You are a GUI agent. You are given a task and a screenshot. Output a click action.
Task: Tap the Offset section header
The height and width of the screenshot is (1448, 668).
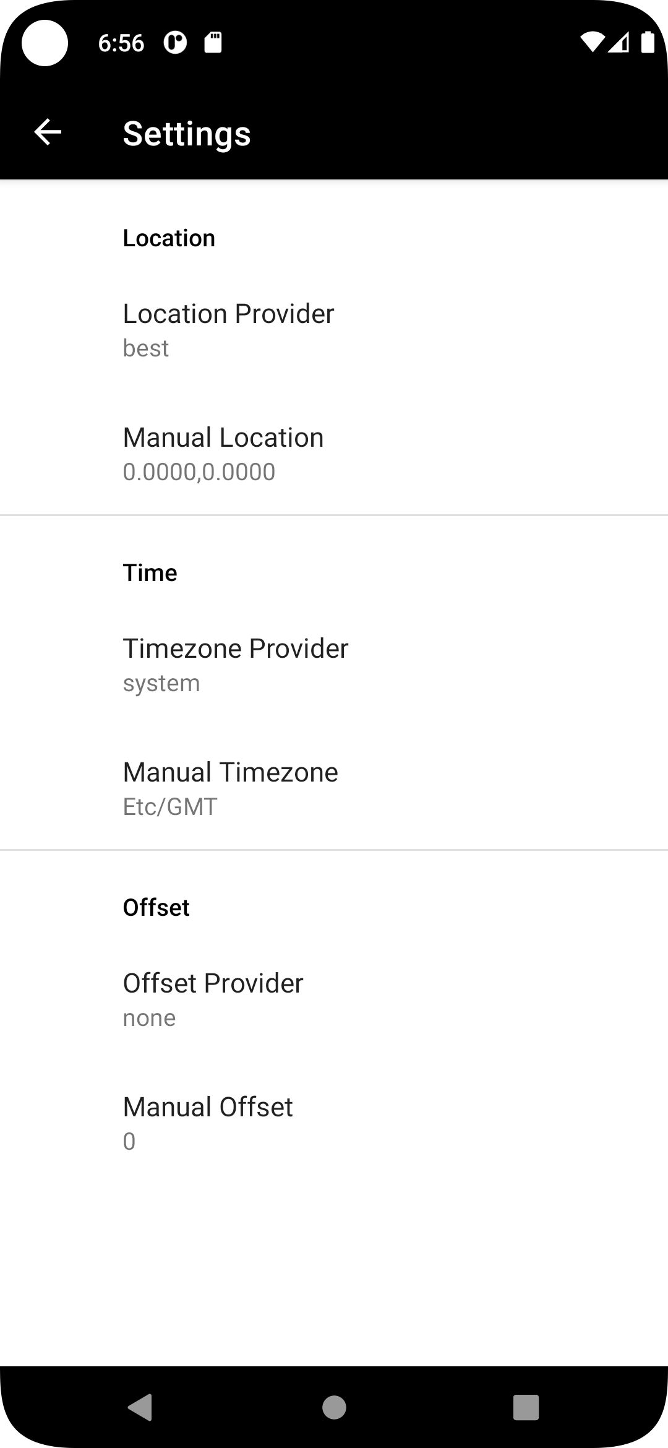click(x=156, y=908)
